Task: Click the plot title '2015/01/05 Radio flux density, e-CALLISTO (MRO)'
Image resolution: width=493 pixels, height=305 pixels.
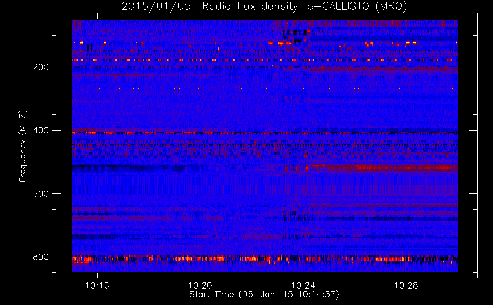Action: (x=264, y=6)
